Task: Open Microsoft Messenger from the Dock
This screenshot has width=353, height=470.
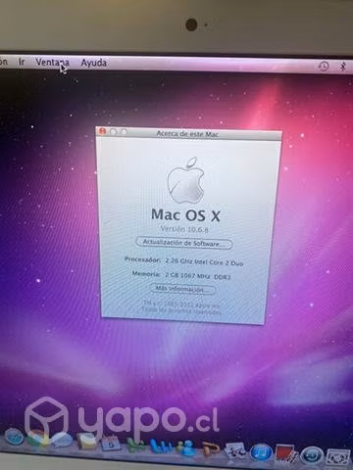Action: (x=185, y=448)
